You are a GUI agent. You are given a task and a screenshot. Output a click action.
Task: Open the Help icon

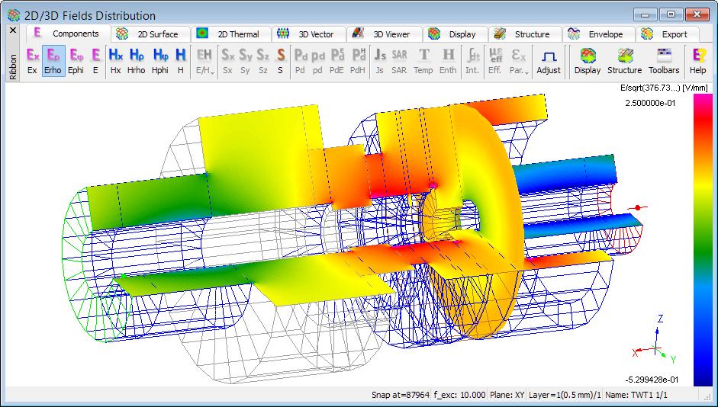point(697,61)
